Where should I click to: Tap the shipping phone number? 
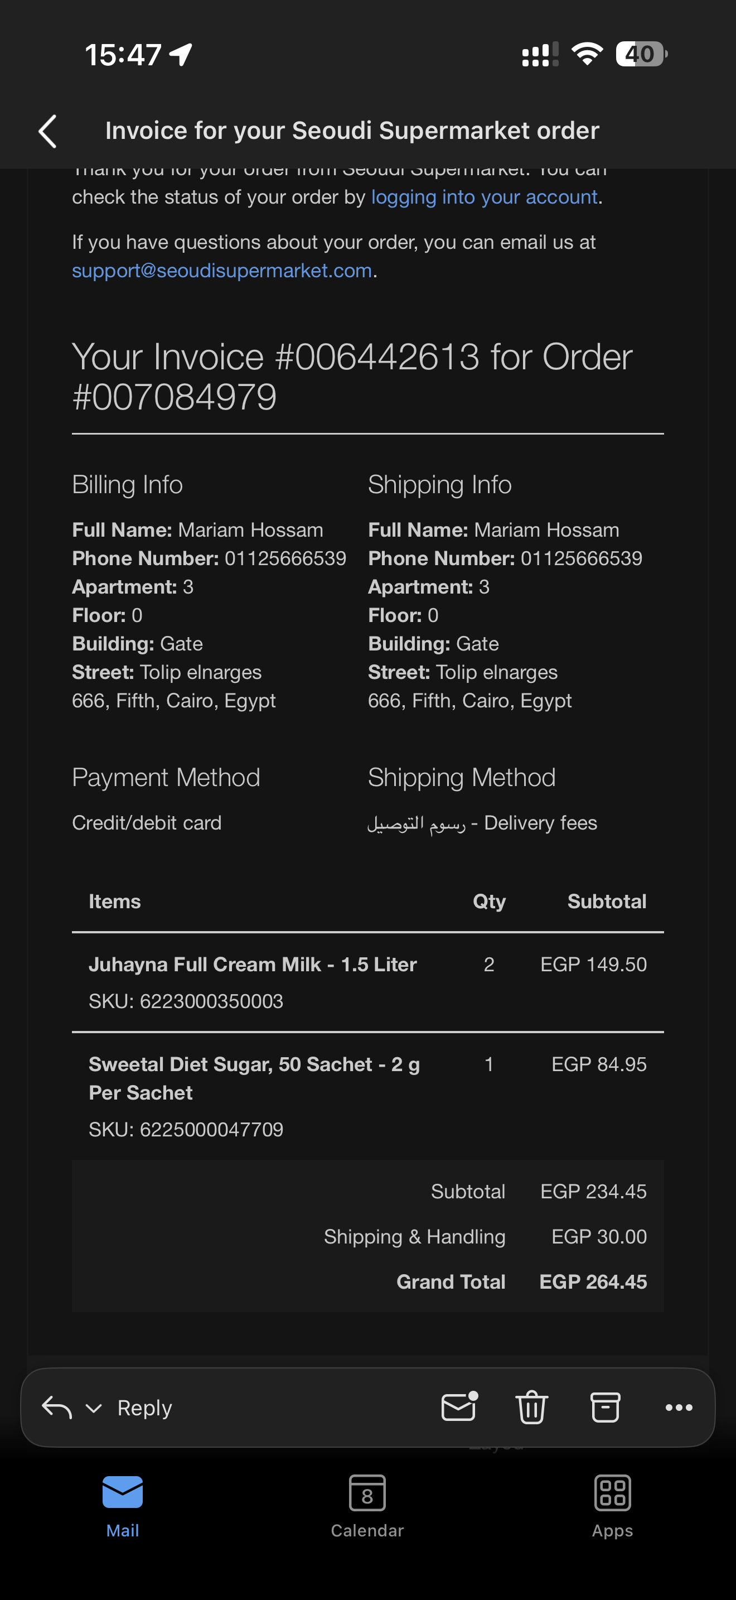pyautogui.click(x=581, y=558)
